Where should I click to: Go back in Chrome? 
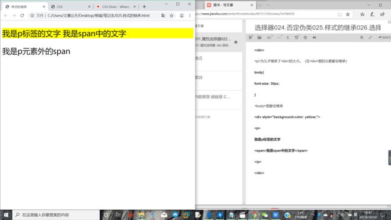click(6, 16)
